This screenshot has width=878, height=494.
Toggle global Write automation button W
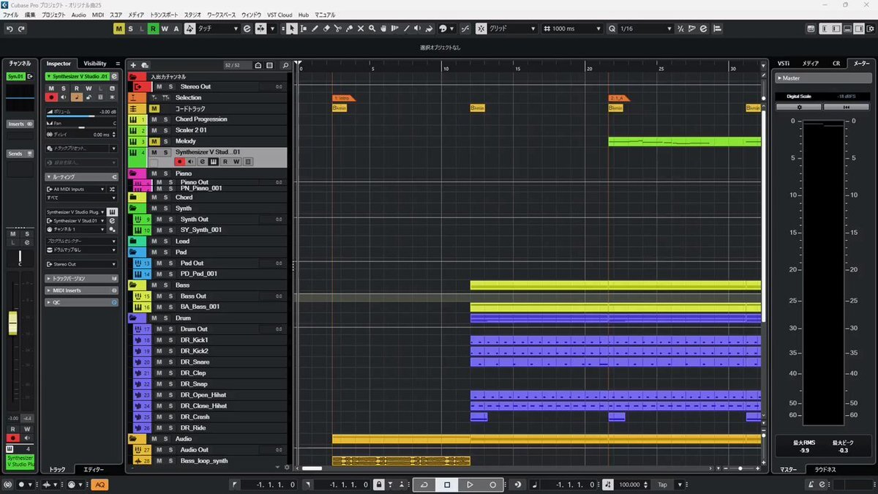point(165,29)
